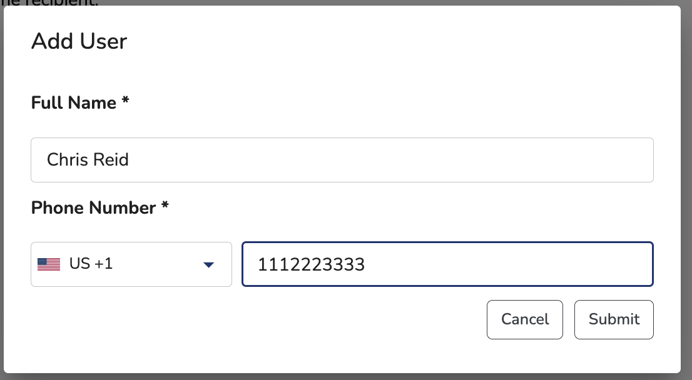Select the "US +1" text label
The width and height of the screenshot is (692, 380).
pyautogui.click(x=91, y=264)
